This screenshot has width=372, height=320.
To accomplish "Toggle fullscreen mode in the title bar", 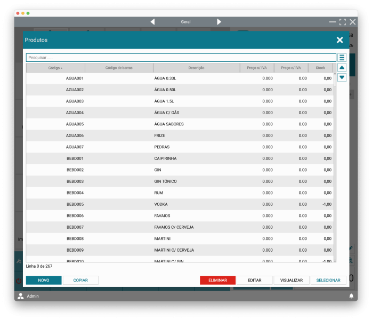I will 343,22.
